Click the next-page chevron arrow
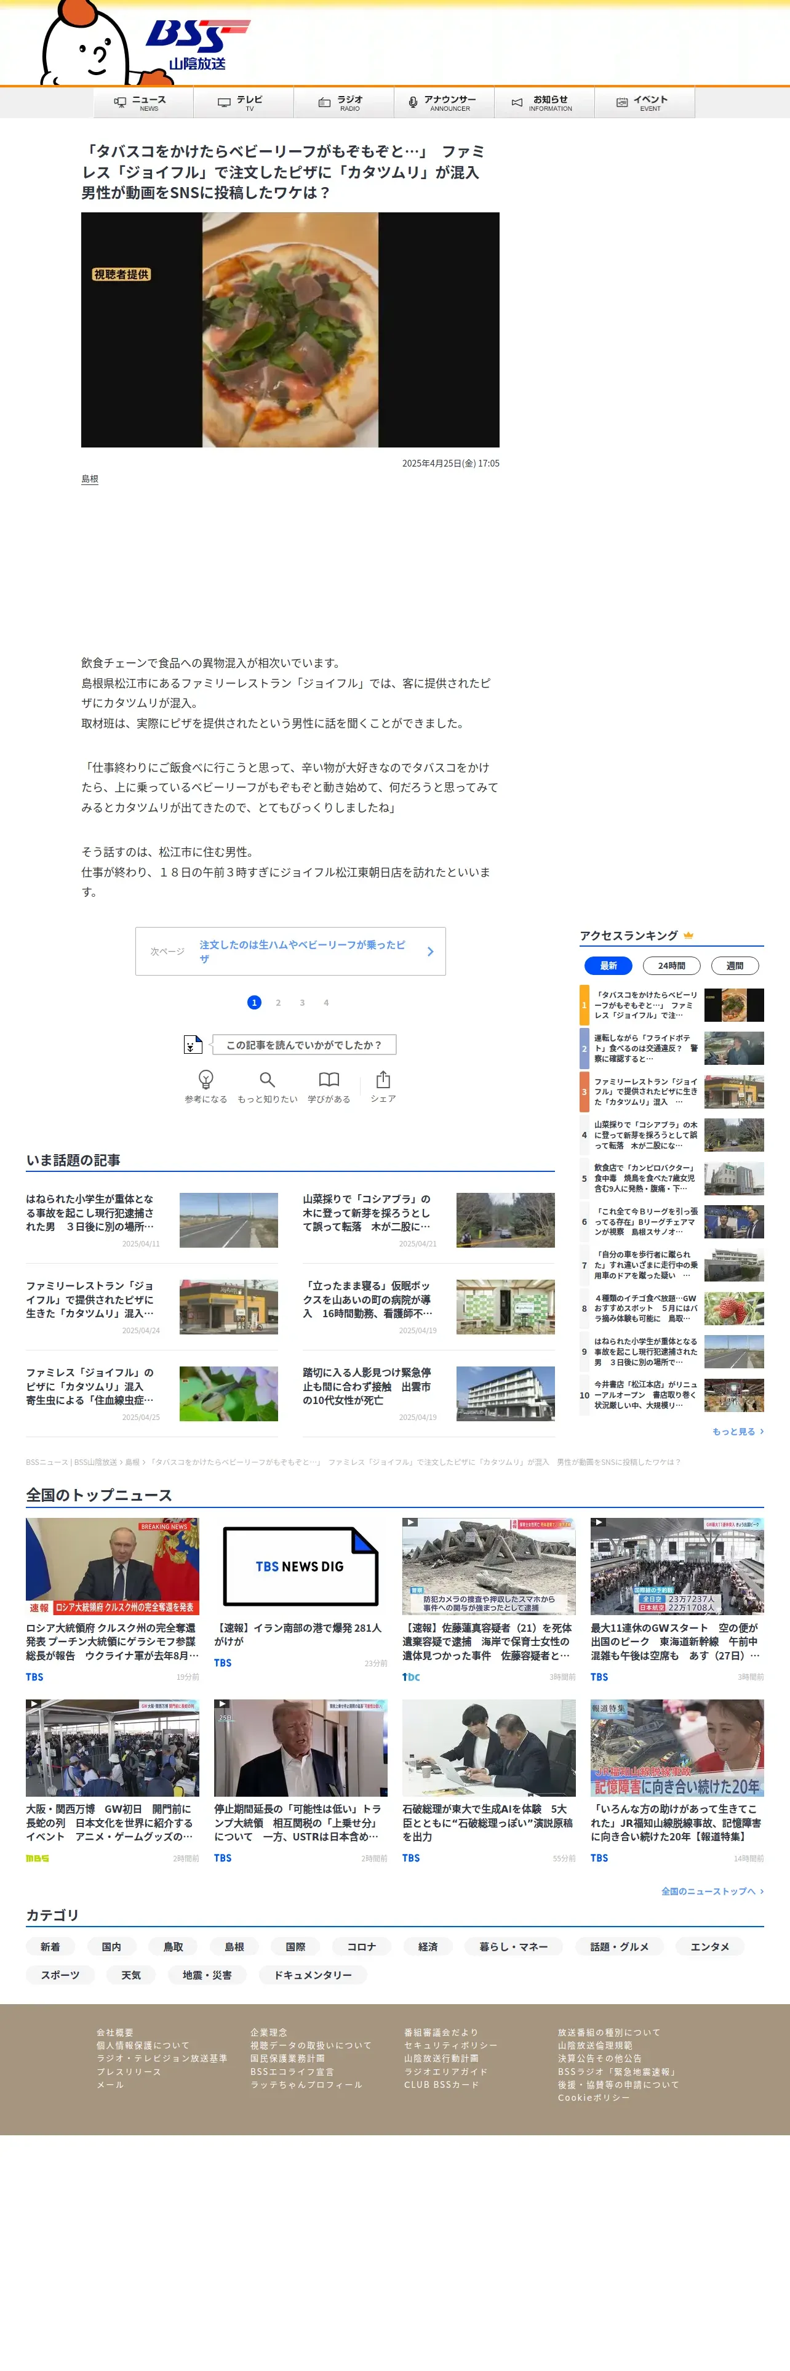Viewport: 790px width, 2371px height. pos(429,952)
